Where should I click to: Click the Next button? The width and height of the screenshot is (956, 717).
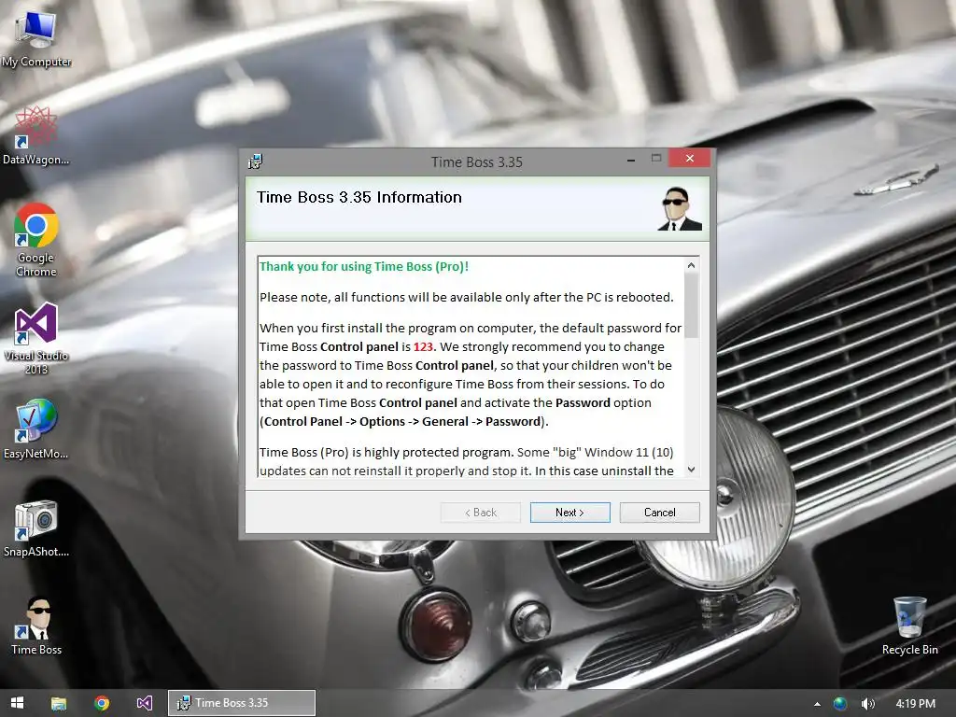[570, 513]
